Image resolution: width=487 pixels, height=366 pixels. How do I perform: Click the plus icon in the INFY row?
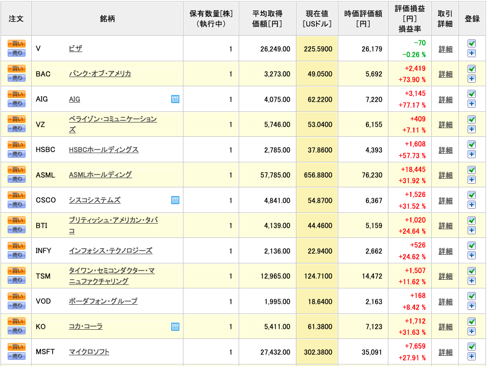tap(472, 255)
